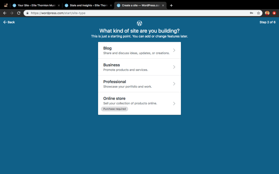
Task: Open the Chrome profile avatar
Action: pos(267,13)
